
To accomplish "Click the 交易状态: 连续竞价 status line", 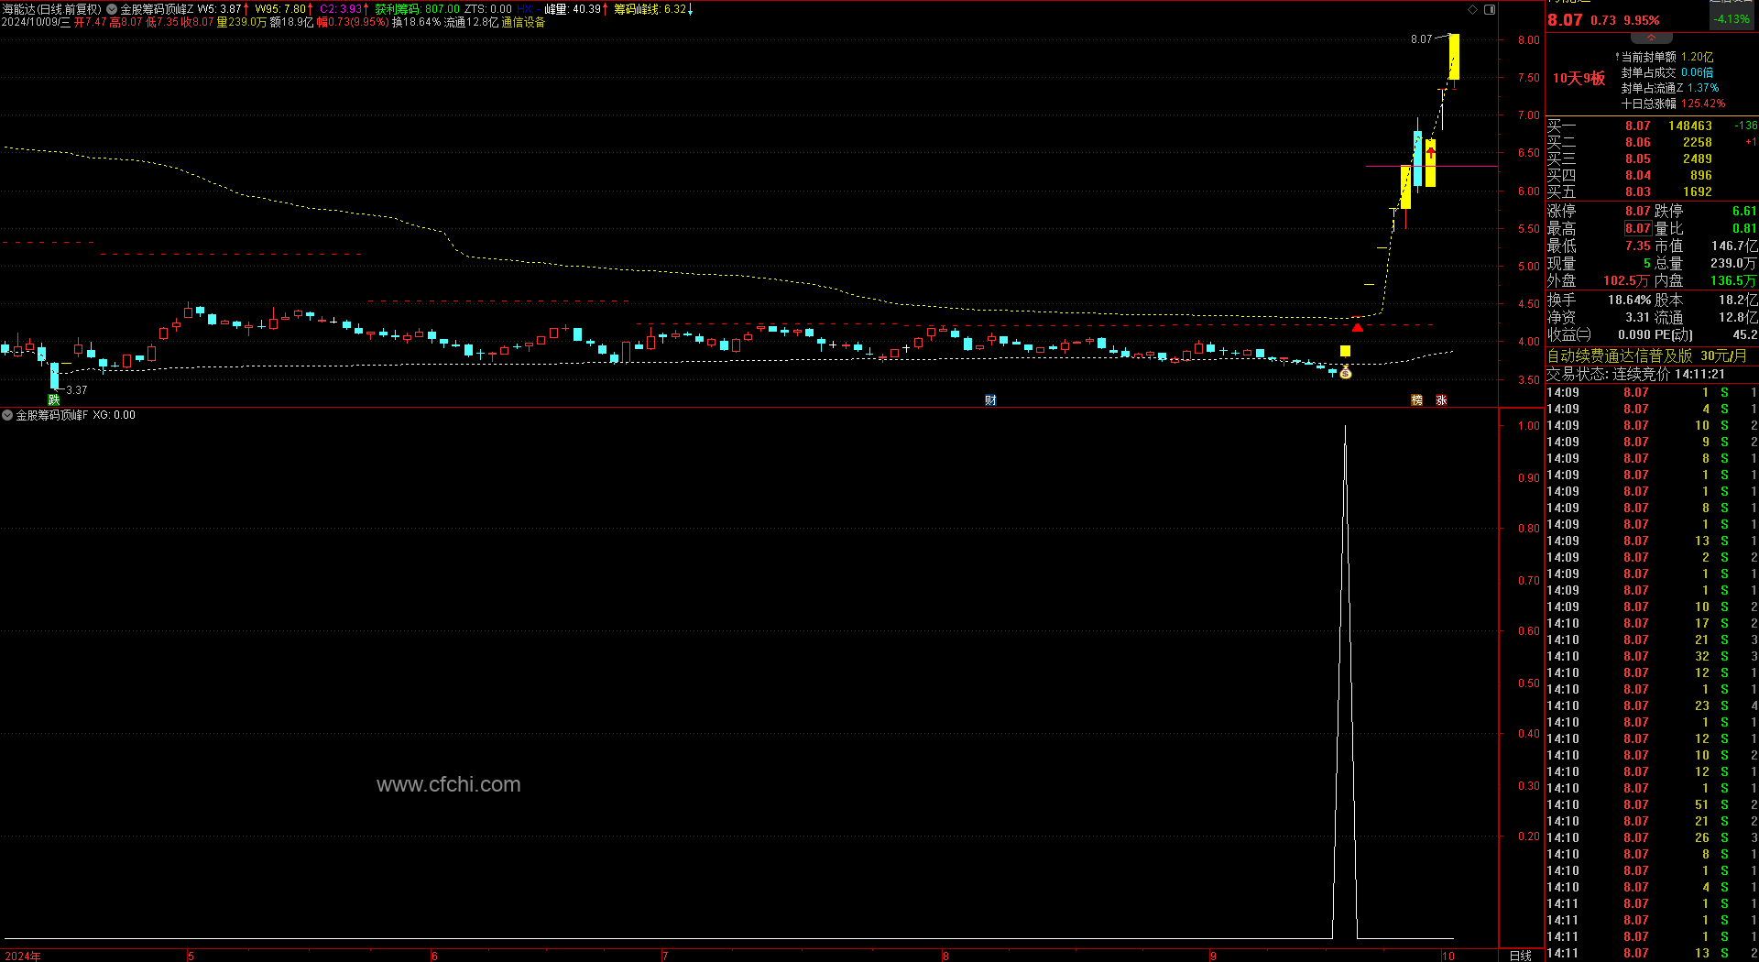I will click(x=1636, y=374).
